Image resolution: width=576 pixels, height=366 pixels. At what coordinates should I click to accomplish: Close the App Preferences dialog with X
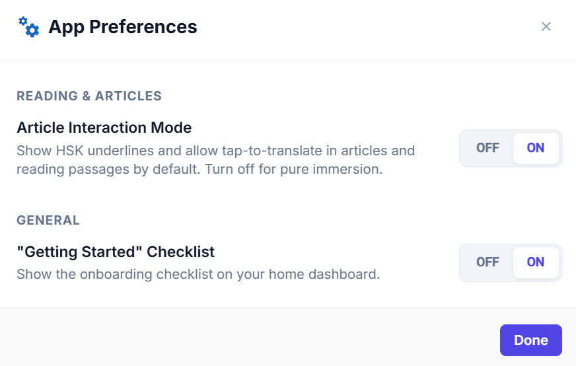[546, 26]
